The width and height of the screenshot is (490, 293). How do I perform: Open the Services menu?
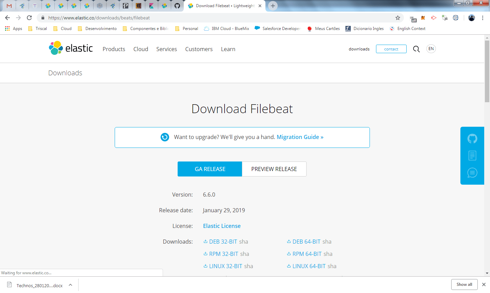coord(166,49)
